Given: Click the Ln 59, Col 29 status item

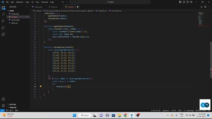Looking at the screenshot, I should 156,110.
